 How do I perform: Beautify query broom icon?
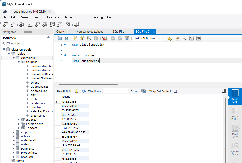178,38
